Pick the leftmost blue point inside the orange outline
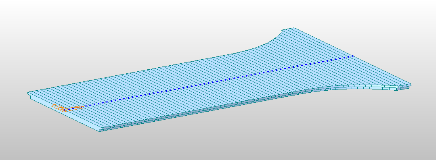Viewport: 436px width, 160px height. click(x=65, y=110)
